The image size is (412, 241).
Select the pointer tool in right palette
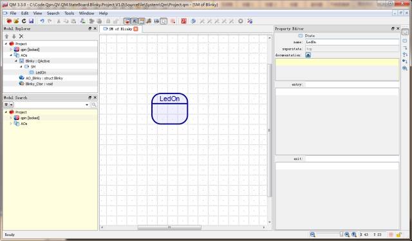click(x=405, y=32)
